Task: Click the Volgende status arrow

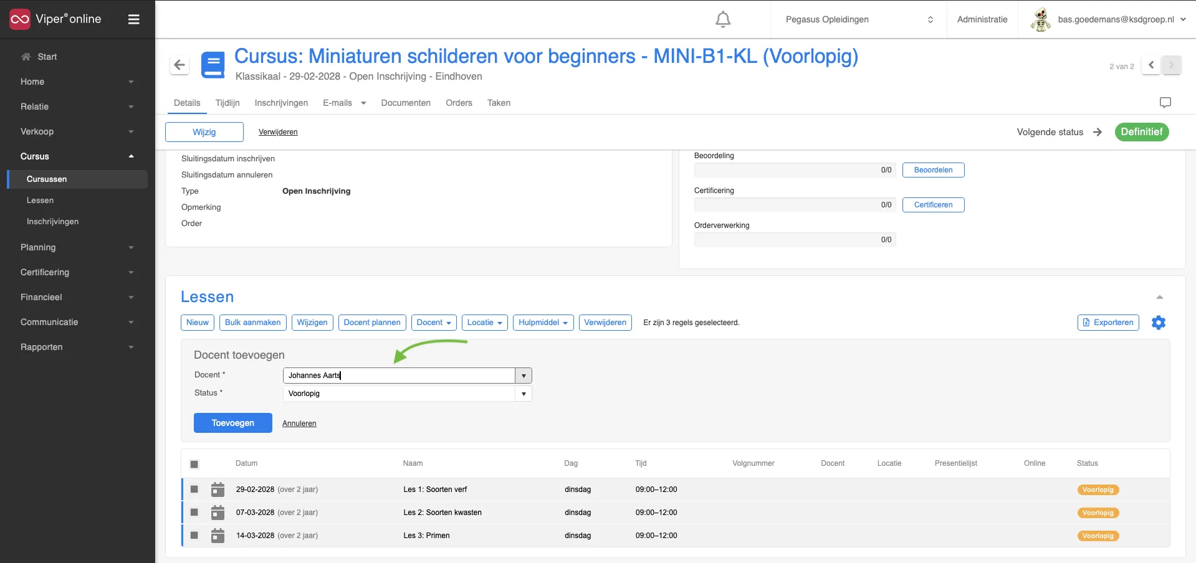Action: tap(1098, 132)
